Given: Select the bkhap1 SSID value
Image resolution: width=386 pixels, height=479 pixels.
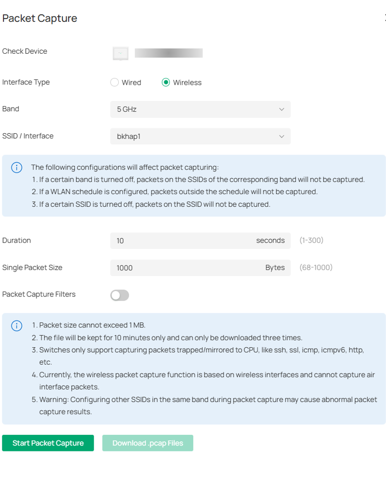Looking at the screenshot, I should [x=128, y=136].
